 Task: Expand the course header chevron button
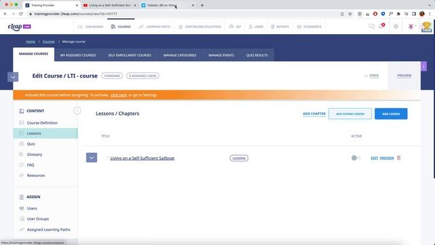tap(13, 77)
